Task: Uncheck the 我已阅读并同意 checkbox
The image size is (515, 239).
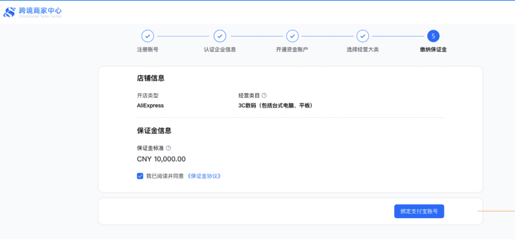Action: click(x=140, y=176)
